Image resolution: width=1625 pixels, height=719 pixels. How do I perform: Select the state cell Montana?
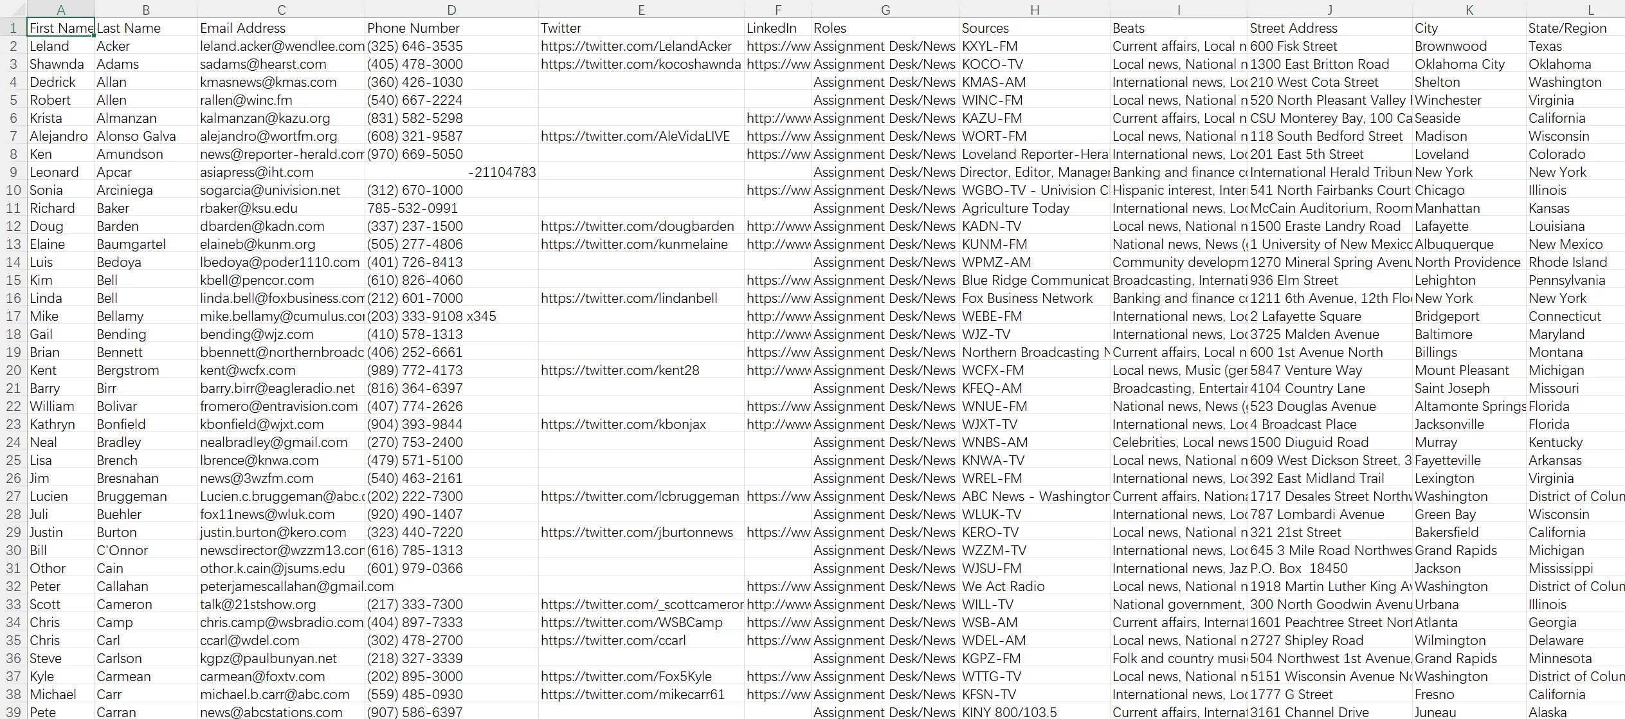[x=1575, y=352]
